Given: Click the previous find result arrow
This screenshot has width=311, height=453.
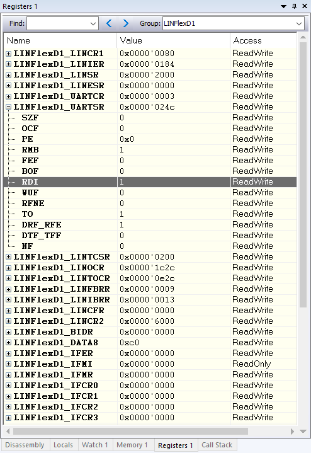Looking at the screenshot, I should (x=109, y=23).
